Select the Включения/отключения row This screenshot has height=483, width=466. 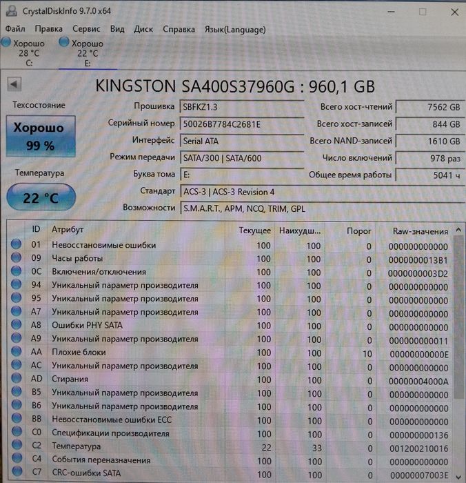(231, 272)
